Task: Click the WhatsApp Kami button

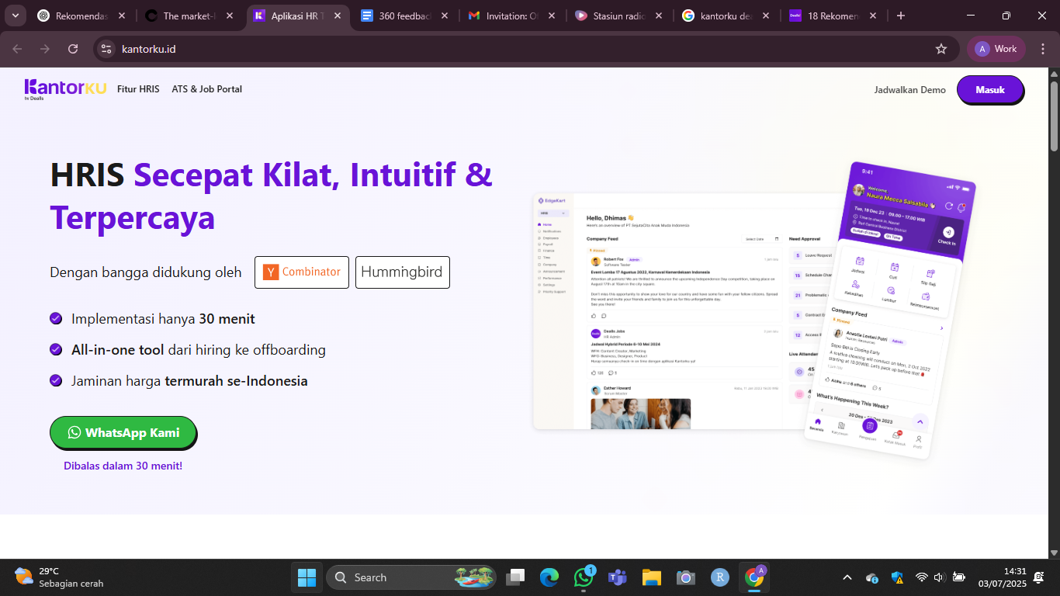Action: coord(123,432)
